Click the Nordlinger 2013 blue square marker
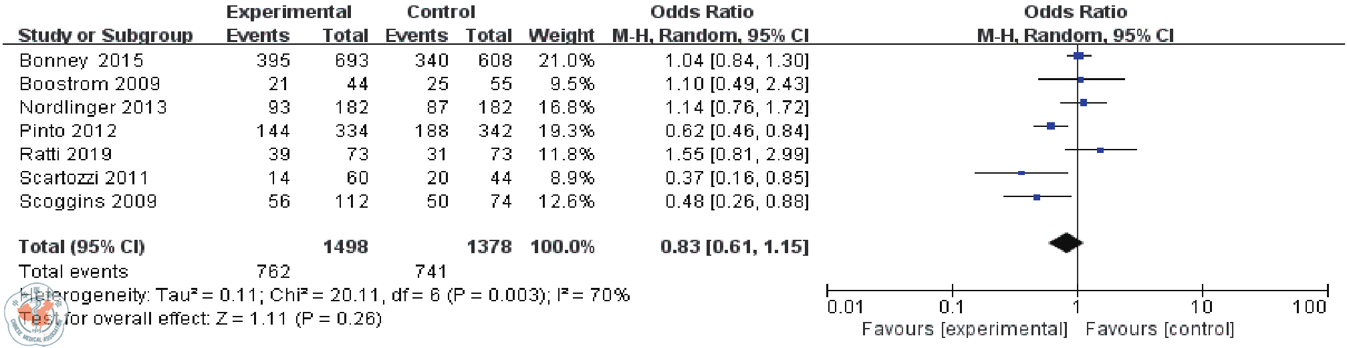 pyautogui.click(x=1084, y=103)
